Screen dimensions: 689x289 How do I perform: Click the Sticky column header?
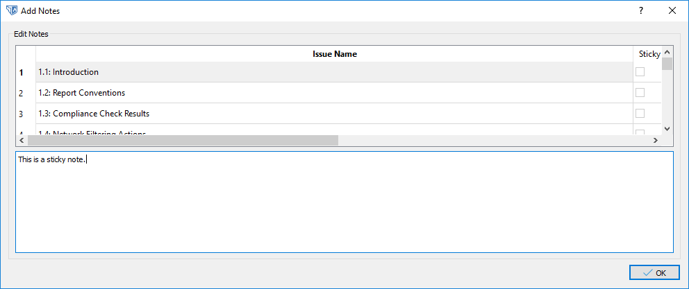tap(647, 54)
